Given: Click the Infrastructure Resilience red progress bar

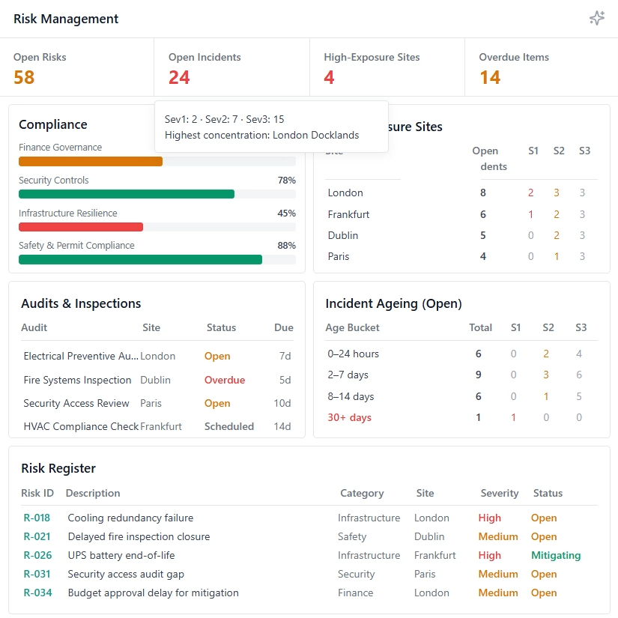Looking at the screenshot, I should (81, 227).
